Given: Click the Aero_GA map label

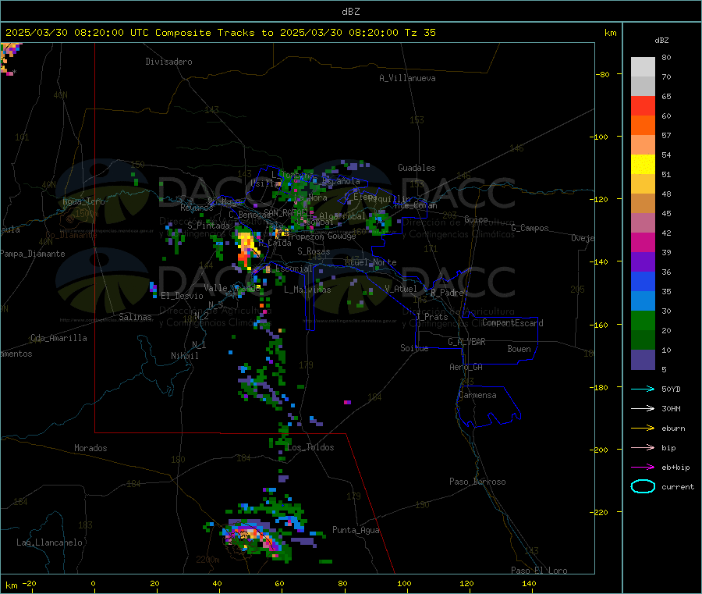Looking at the screenshot, I should coord(466,367).
